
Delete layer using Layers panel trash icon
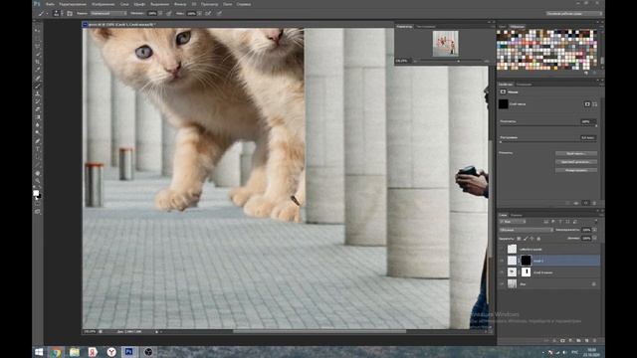pyautogui.click(x=595, y=341)
